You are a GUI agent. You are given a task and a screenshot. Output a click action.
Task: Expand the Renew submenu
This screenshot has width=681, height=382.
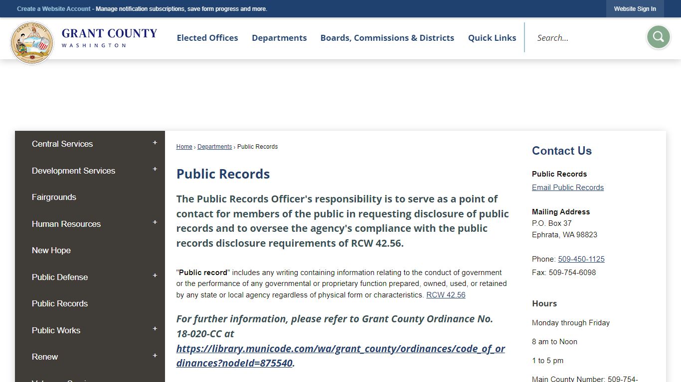(155, 356)
